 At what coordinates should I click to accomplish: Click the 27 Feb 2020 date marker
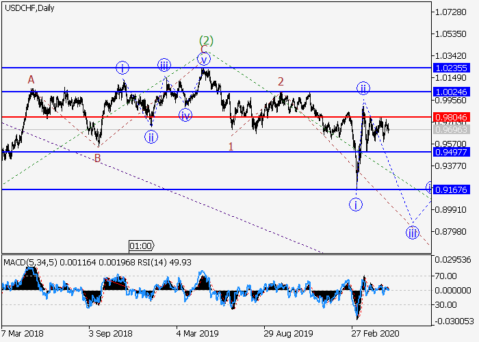370,333
